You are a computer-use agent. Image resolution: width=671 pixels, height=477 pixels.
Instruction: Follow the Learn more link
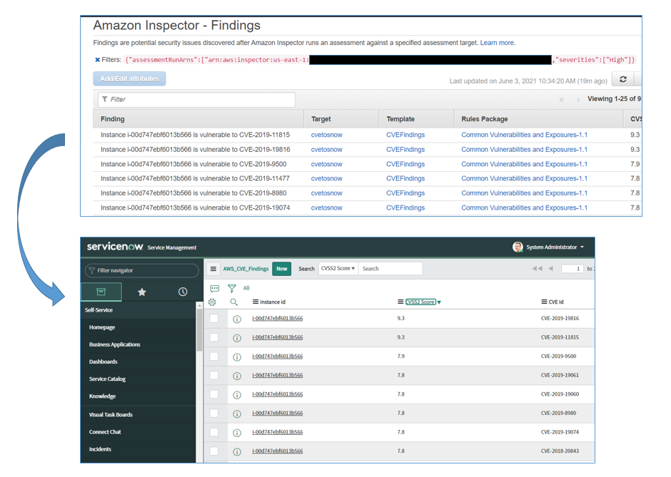[497, 43]
